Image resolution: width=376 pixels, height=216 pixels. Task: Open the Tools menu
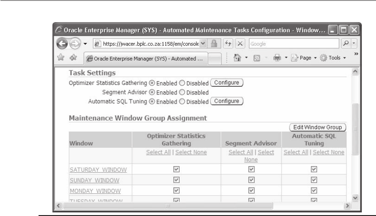(x=333, y=58)
